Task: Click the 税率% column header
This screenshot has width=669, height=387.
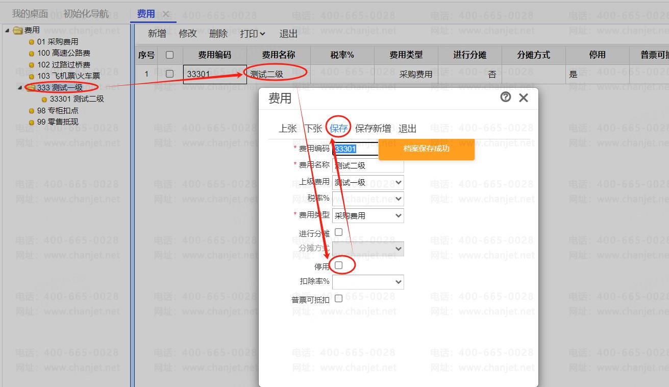Action: click(x=342, y=55)
